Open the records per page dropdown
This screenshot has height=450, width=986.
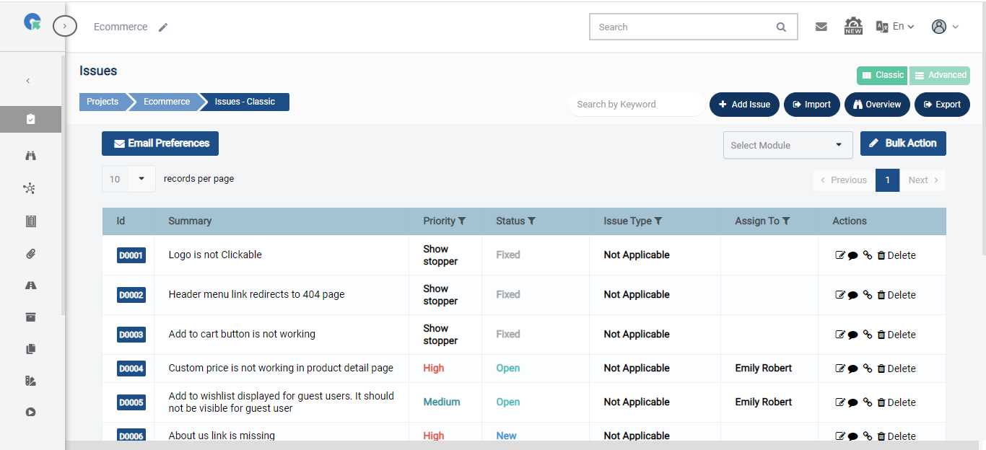pyautogui.click(x=128, y=179)
